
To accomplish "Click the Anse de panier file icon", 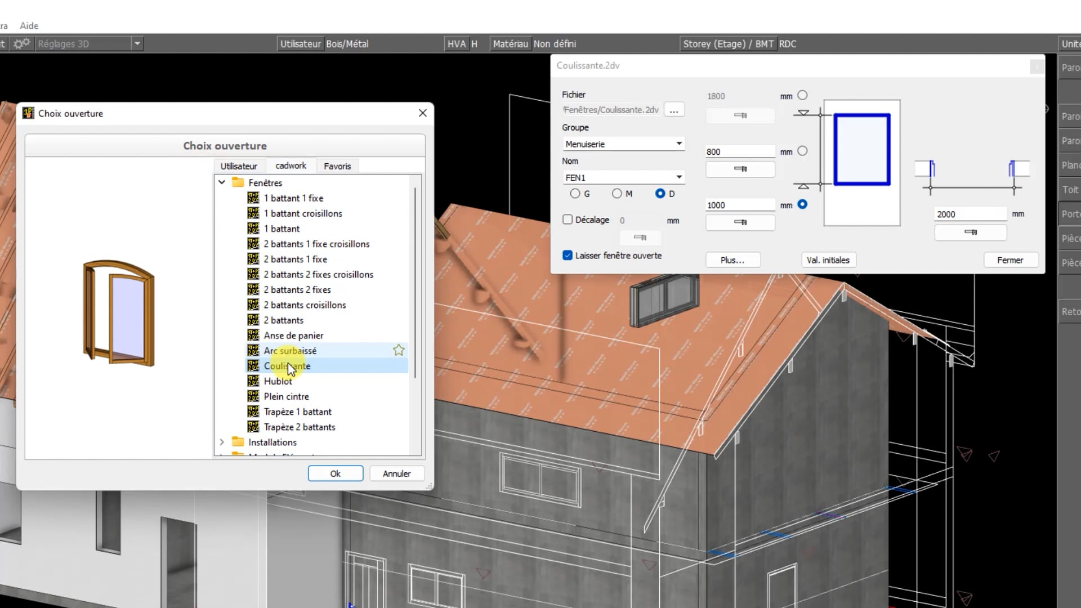I will (x=253, y=336).
